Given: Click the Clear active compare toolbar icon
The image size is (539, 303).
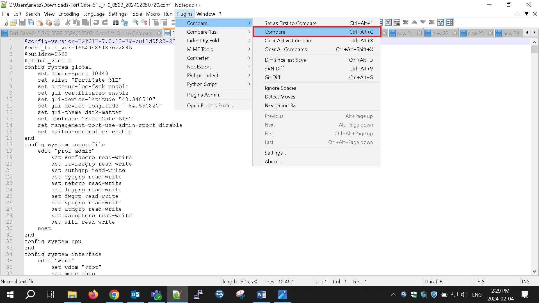Looking at the screenshot, I should tap(397, 22).
